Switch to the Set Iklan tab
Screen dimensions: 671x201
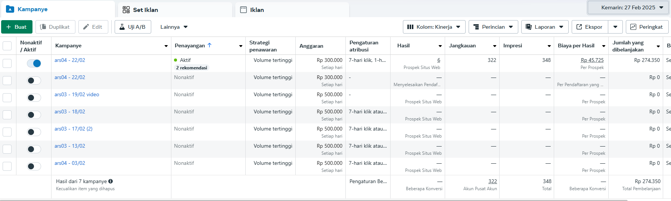coord(146,10)
